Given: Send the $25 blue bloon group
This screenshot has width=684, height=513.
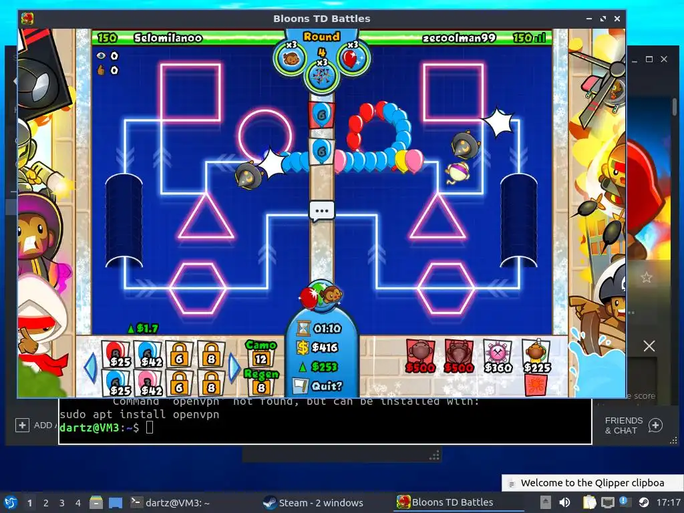Looking at the screenshot, I should click(117, 383).
